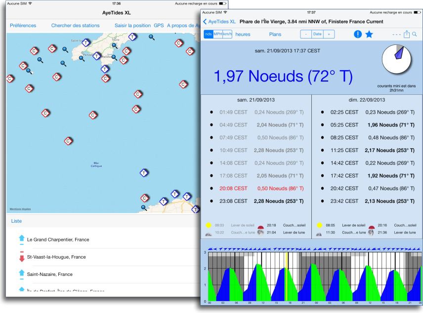
Task: Select the 23:08 CEST 2,28 Noeuds row
Action: click(256, 201)
